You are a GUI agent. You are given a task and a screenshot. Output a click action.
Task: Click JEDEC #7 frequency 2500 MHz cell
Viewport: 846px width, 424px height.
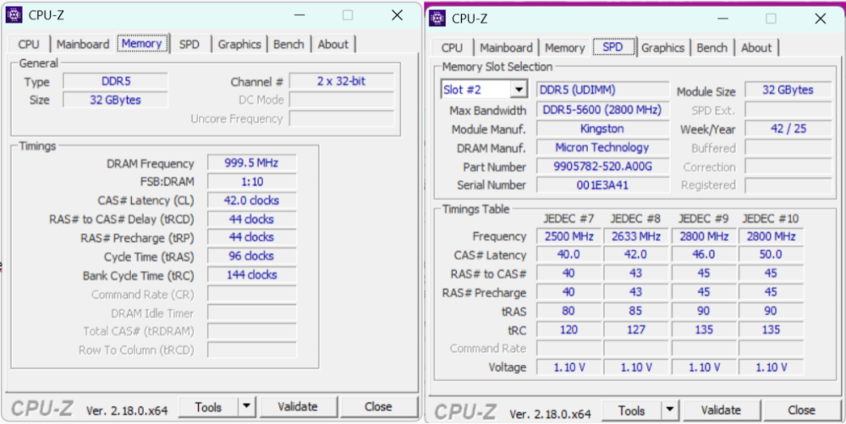(569, 236)
